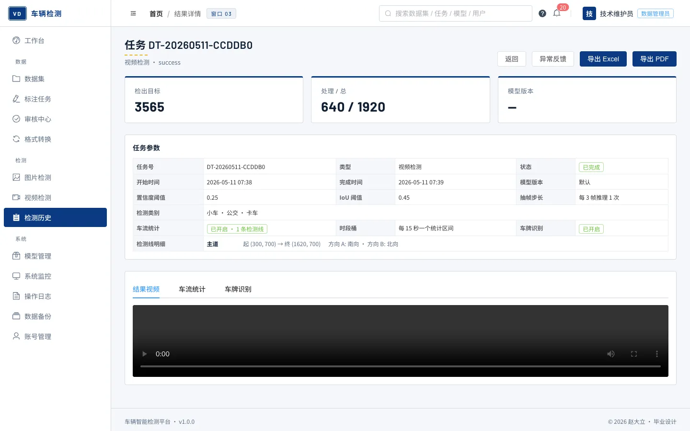Viewport: 690px width, 431px height.
Task: Click the confidence threshold value 0.25
Action: tap(212, 198)
